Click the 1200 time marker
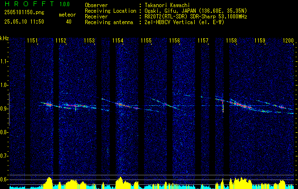The height and width of the screenshot is (189, 298). (x=289, y=41)
